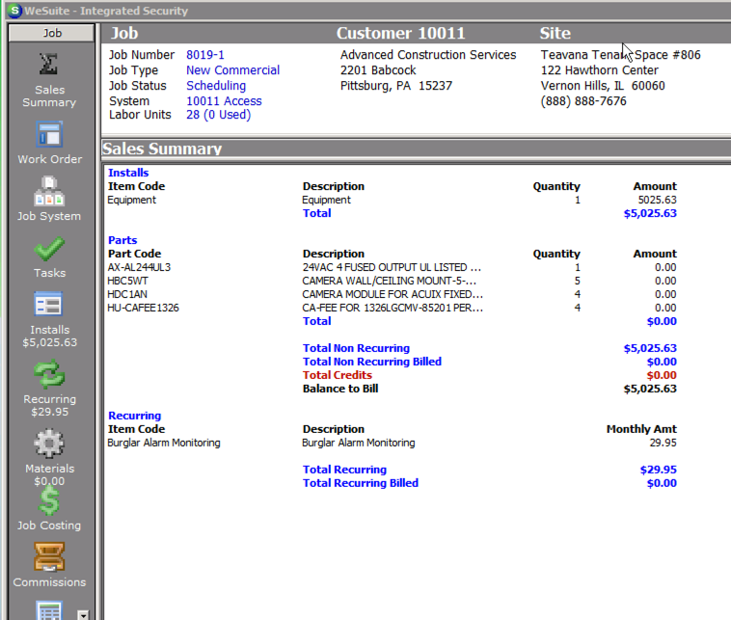The image size is (731, 620).
Task: Click Scheduling job status
Action: click(216, 86)
